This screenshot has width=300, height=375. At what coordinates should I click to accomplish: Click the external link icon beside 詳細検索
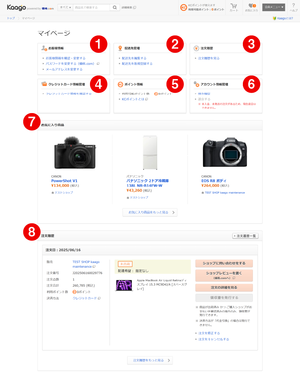135,8
